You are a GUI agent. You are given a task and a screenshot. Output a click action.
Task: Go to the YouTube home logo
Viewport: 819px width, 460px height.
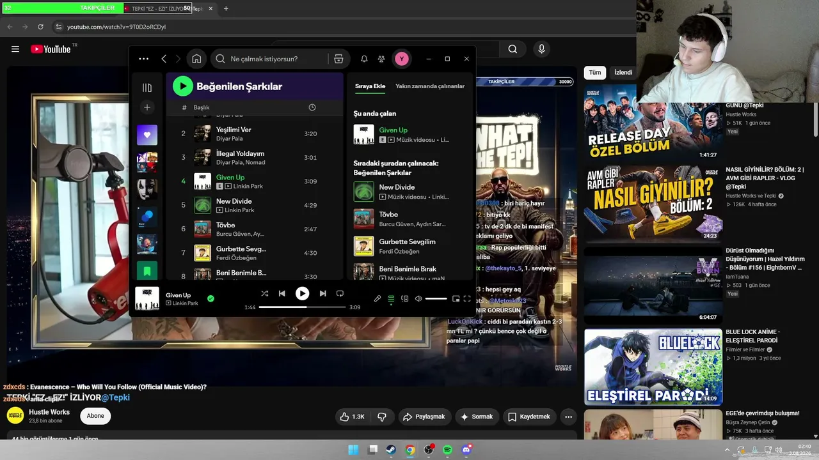tap(51, 49)
